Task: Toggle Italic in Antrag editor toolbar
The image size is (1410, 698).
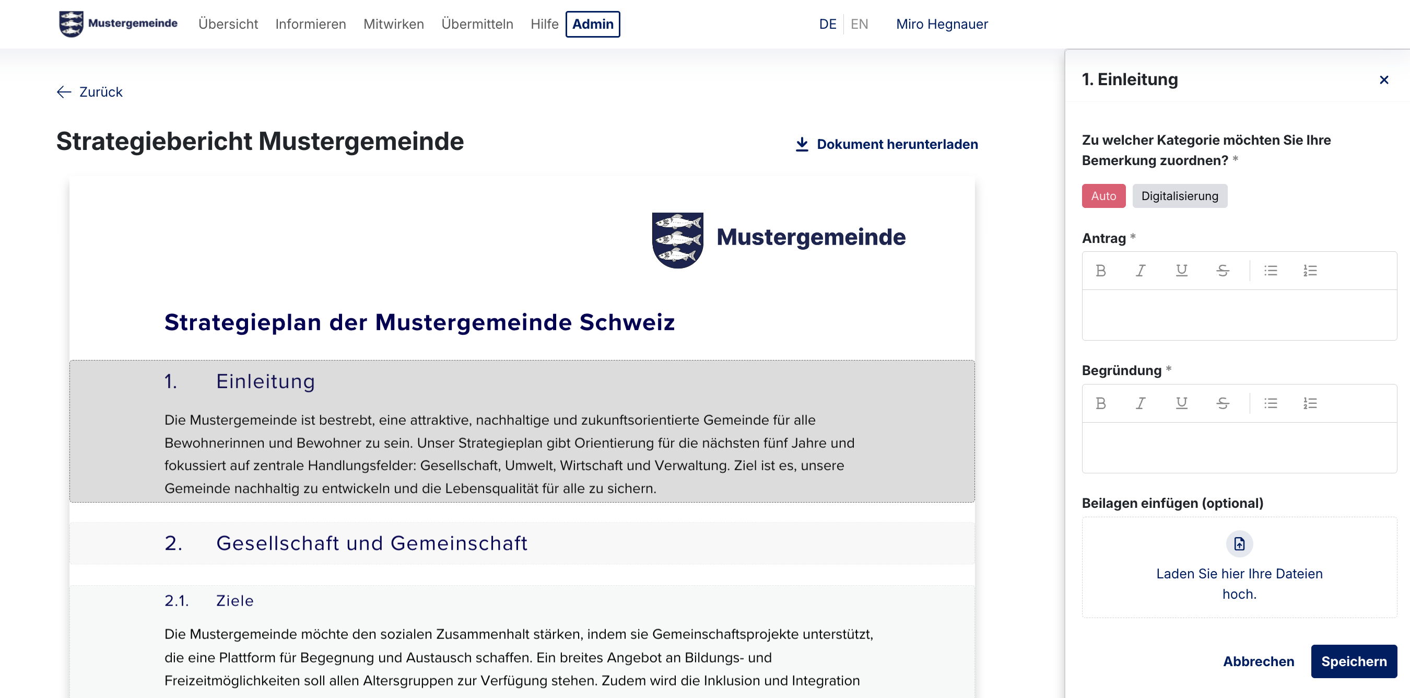Action: pyautogui.click(x=1141, y=271)
